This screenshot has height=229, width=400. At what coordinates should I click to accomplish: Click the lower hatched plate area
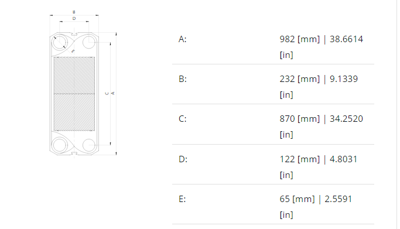(x=74, y=112)
